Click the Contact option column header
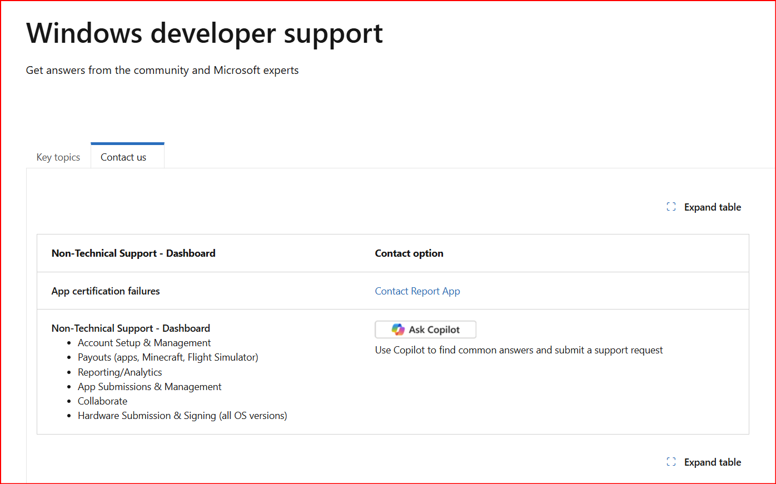Viewport: 776px width, 484px height. pos(409,253)
